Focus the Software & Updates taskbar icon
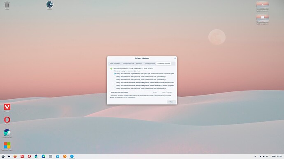The width and height of the screenshot is (284, 159). 72,156
